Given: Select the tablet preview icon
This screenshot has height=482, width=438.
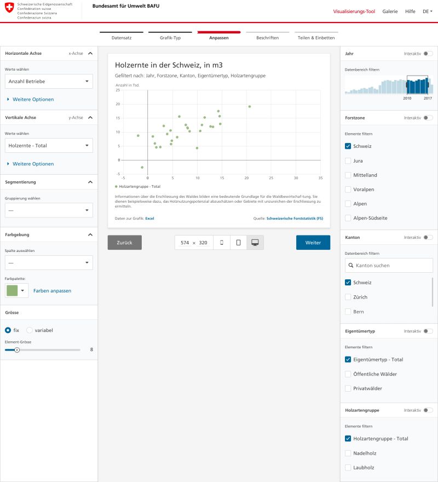Looking at the screenshot, I should pos(238,241).
